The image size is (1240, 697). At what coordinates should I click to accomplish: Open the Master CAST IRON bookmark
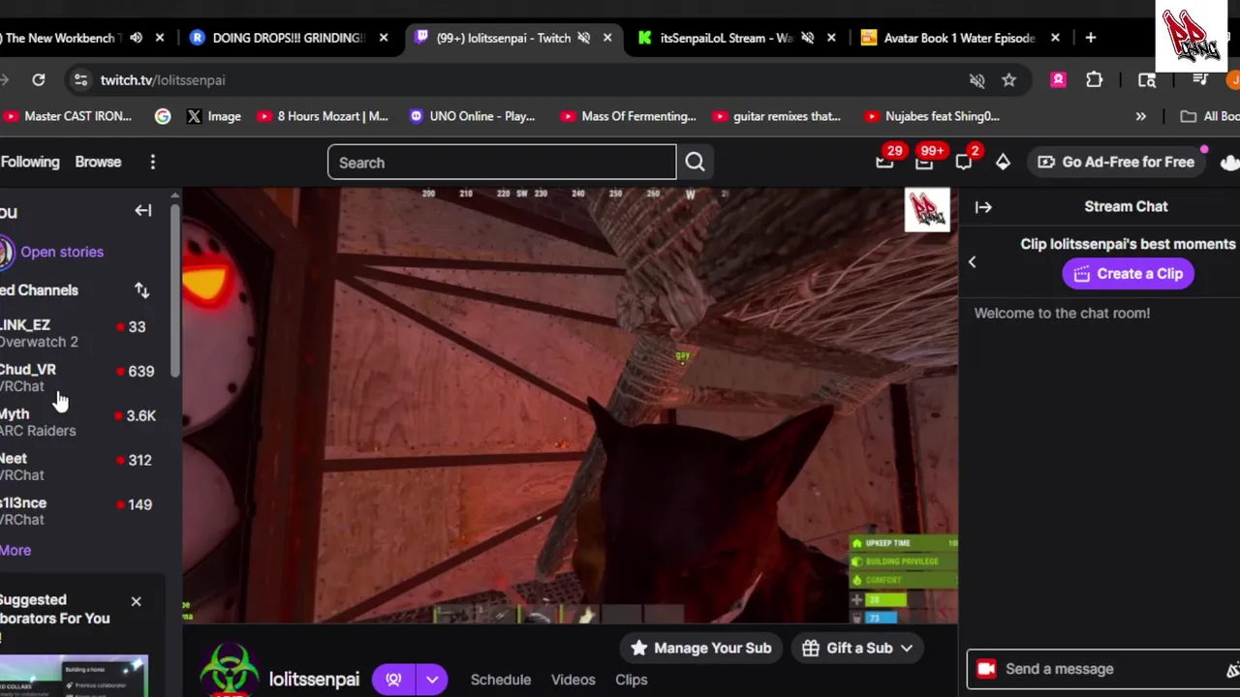pos(68,116)
